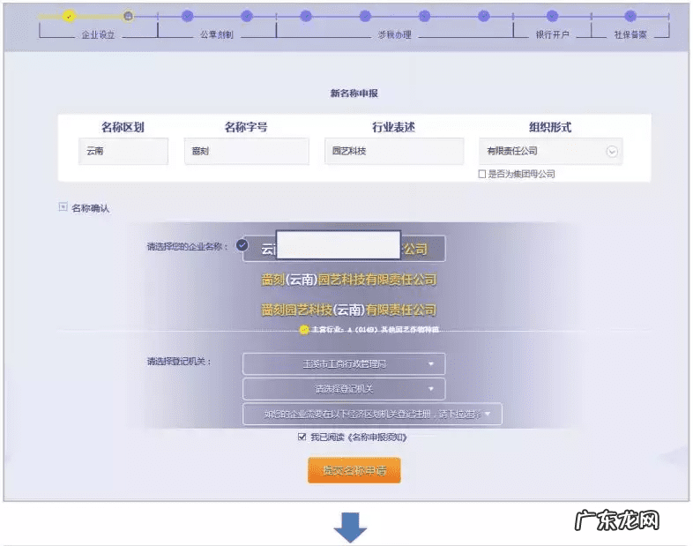Open the 涉税办理 stage
Image resolution: width=693 pixels, height=546 pixels.
395,34
